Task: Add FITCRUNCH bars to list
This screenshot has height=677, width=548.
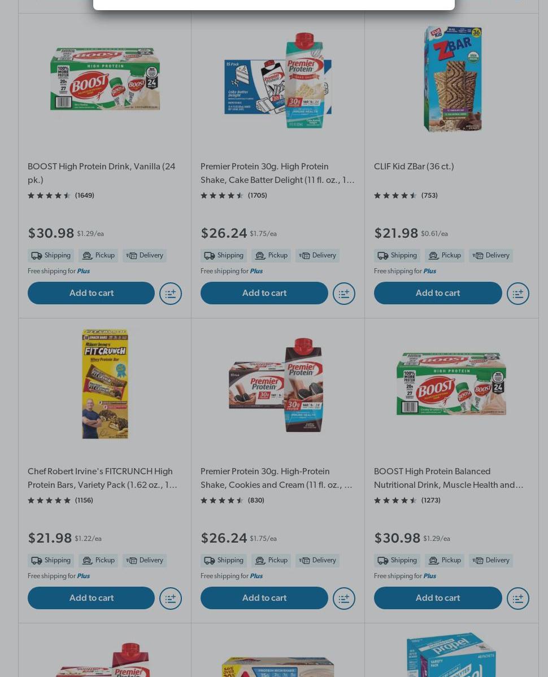Action: click(171, 599)
